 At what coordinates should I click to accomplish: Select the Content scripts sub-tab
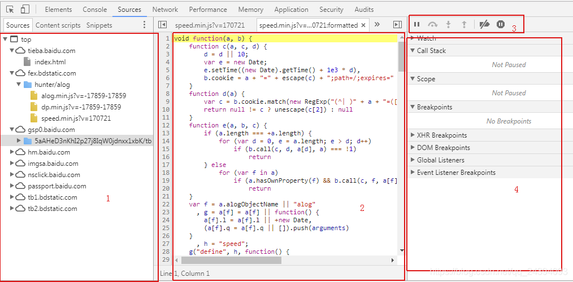tap(58, 25)
